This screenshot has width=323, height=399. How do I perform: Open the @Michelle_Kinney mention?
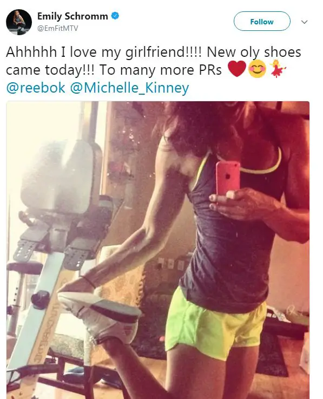click(x=129, y=88)
